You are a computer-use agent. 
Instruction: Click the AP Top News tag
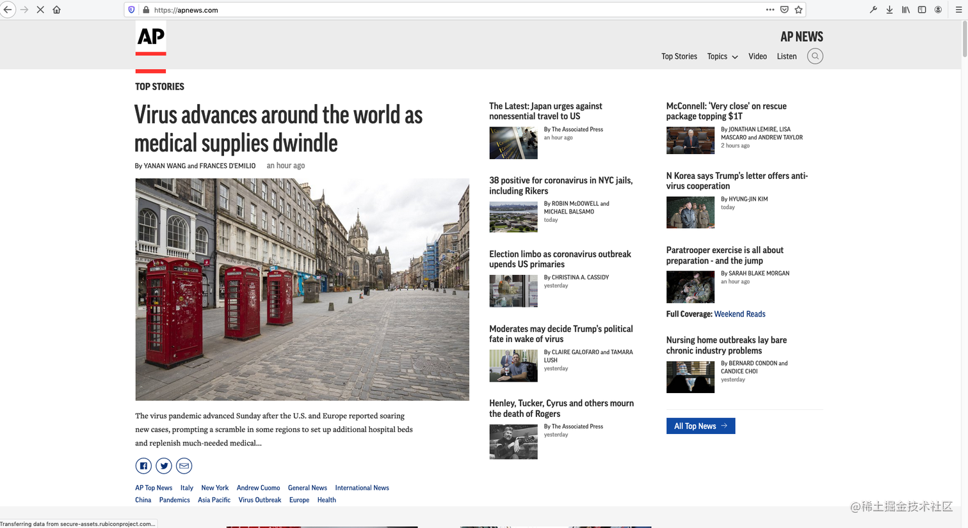pyautogui.click(x=154, y=488)
